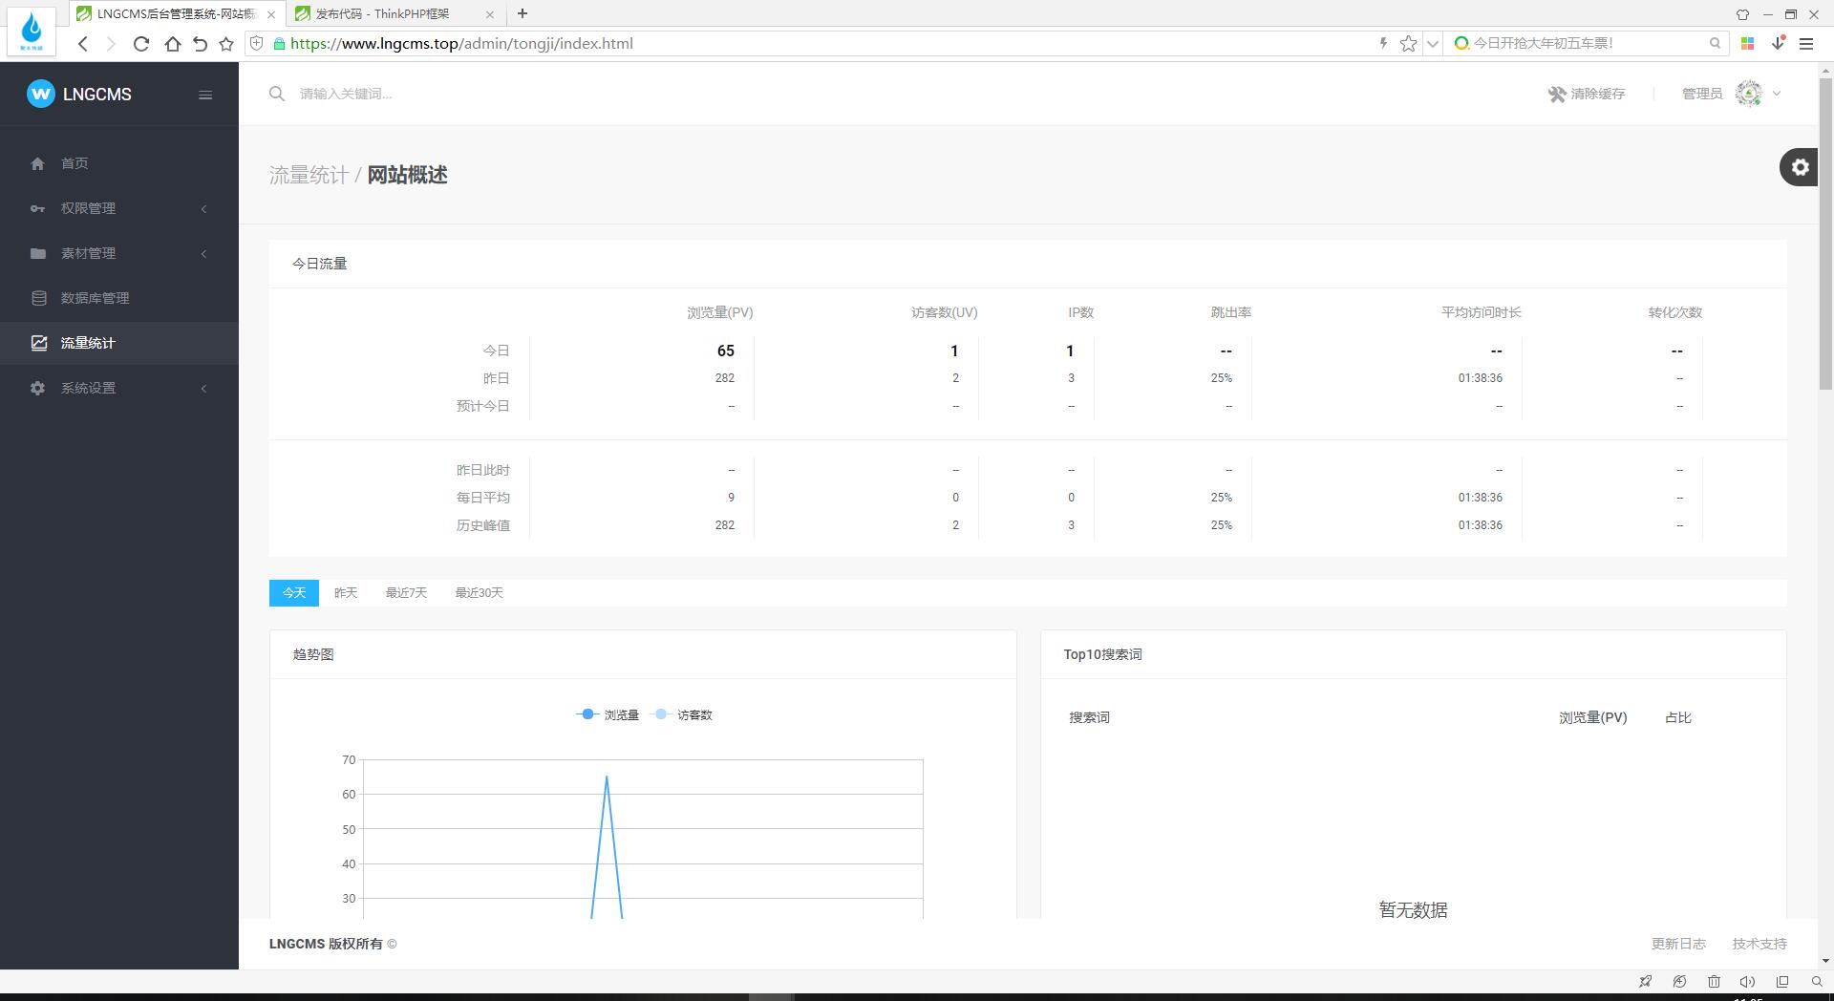Click the administrator avatar image
This screenshot has width=1834, height=1001.
(1748, 94)
